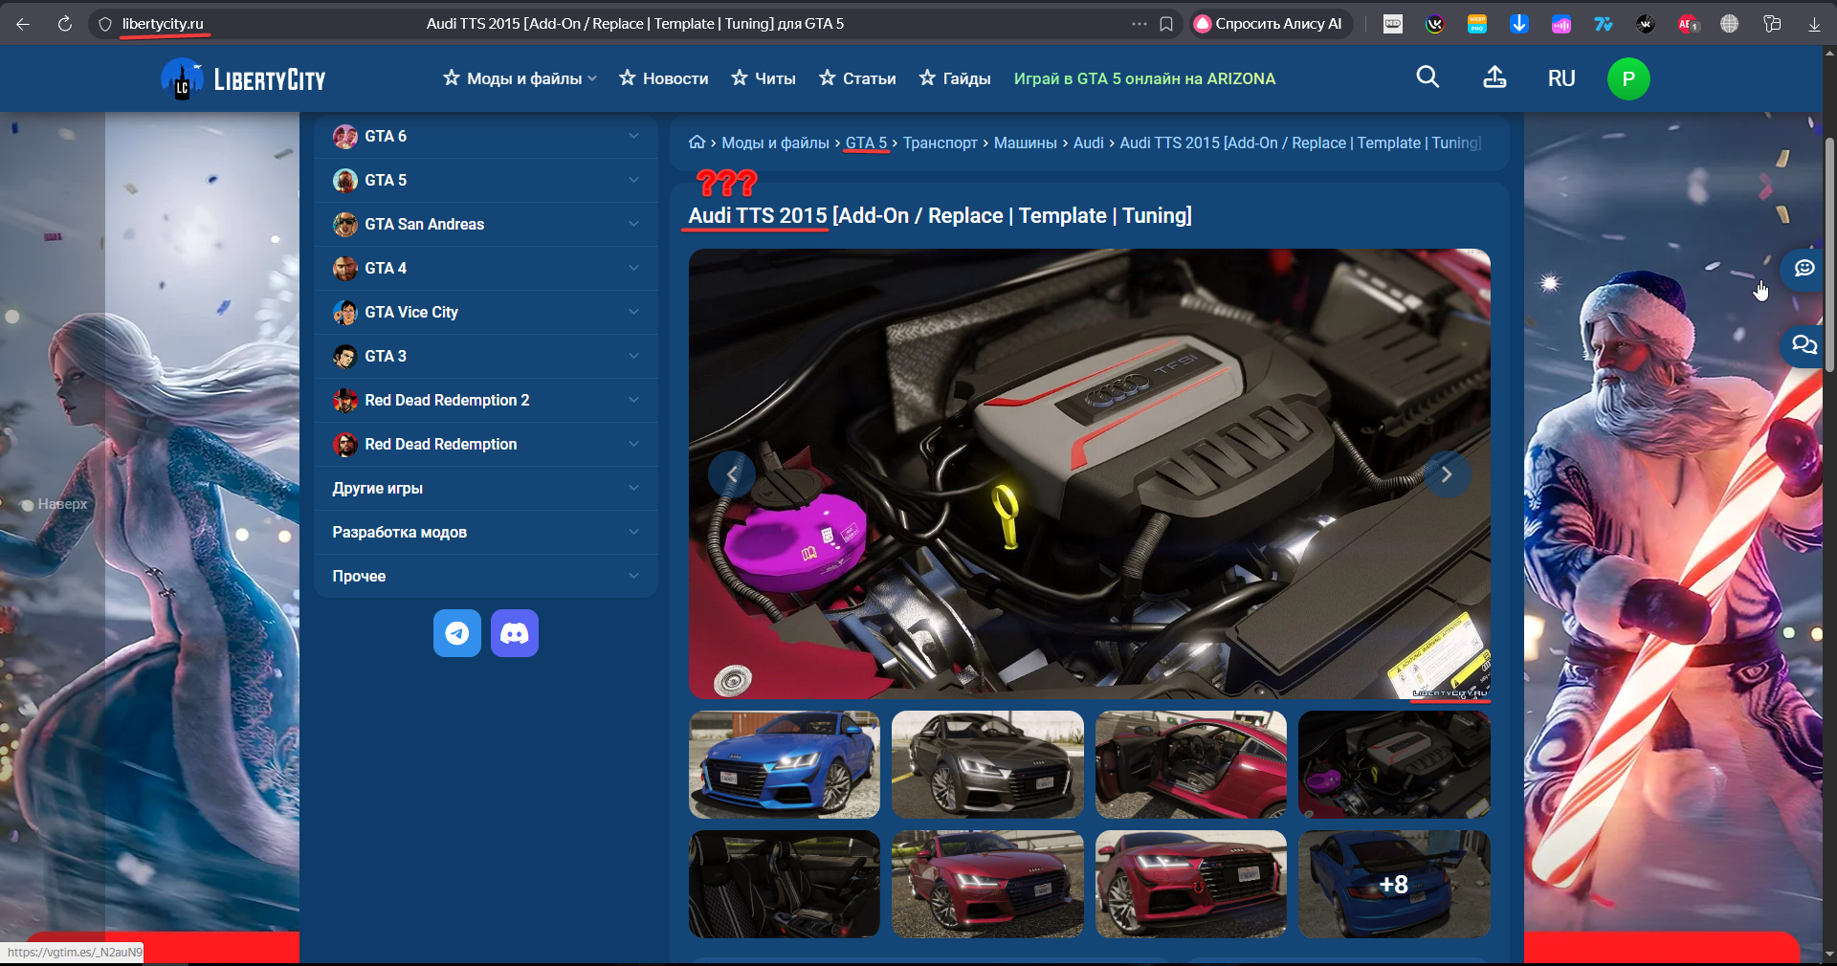Click the site search magnifier icon
1837x966 pixels.
pyautogui.click(x=1428, y=77)
